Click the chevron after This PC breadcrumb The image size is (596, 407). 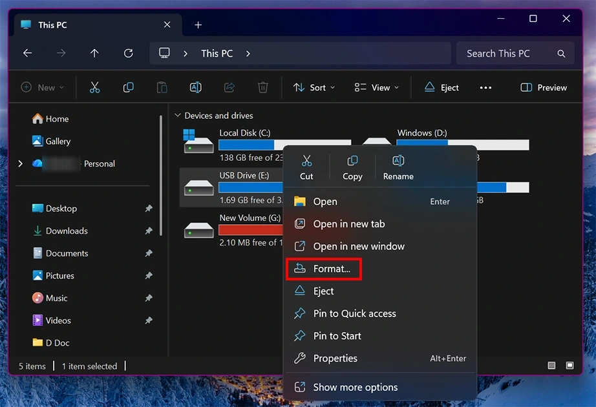point(248,54)
